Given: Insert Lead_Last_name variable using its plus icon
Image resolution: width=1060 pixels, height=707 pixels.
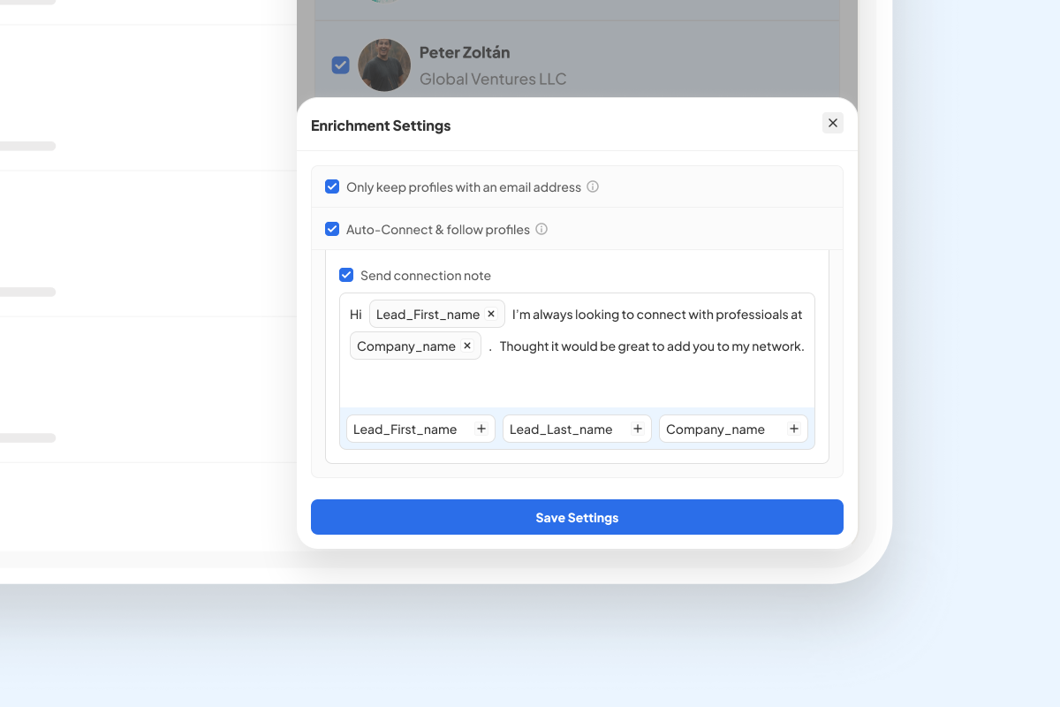Looking at the screenshot, I should point(637,428).
